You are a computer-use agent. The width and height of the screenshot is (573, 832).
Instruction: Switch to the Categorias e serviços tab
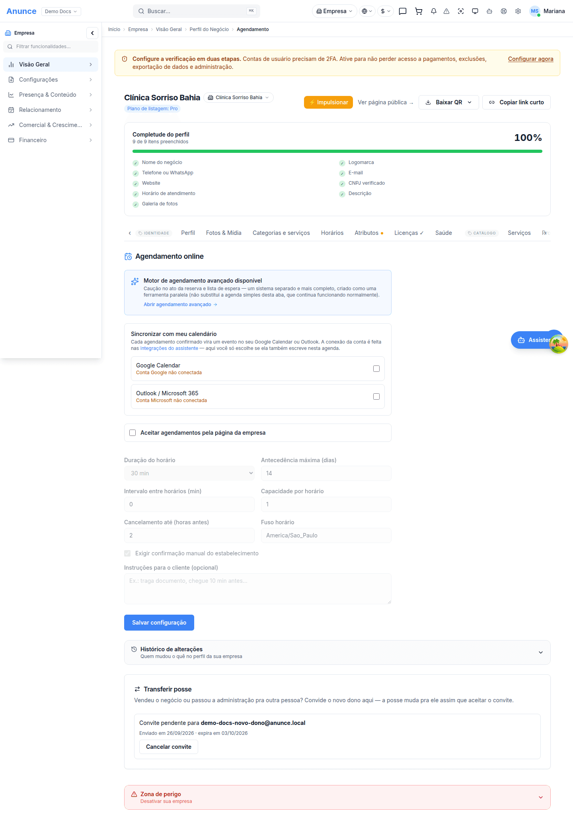pyautogui.click(x=281, y=233)
